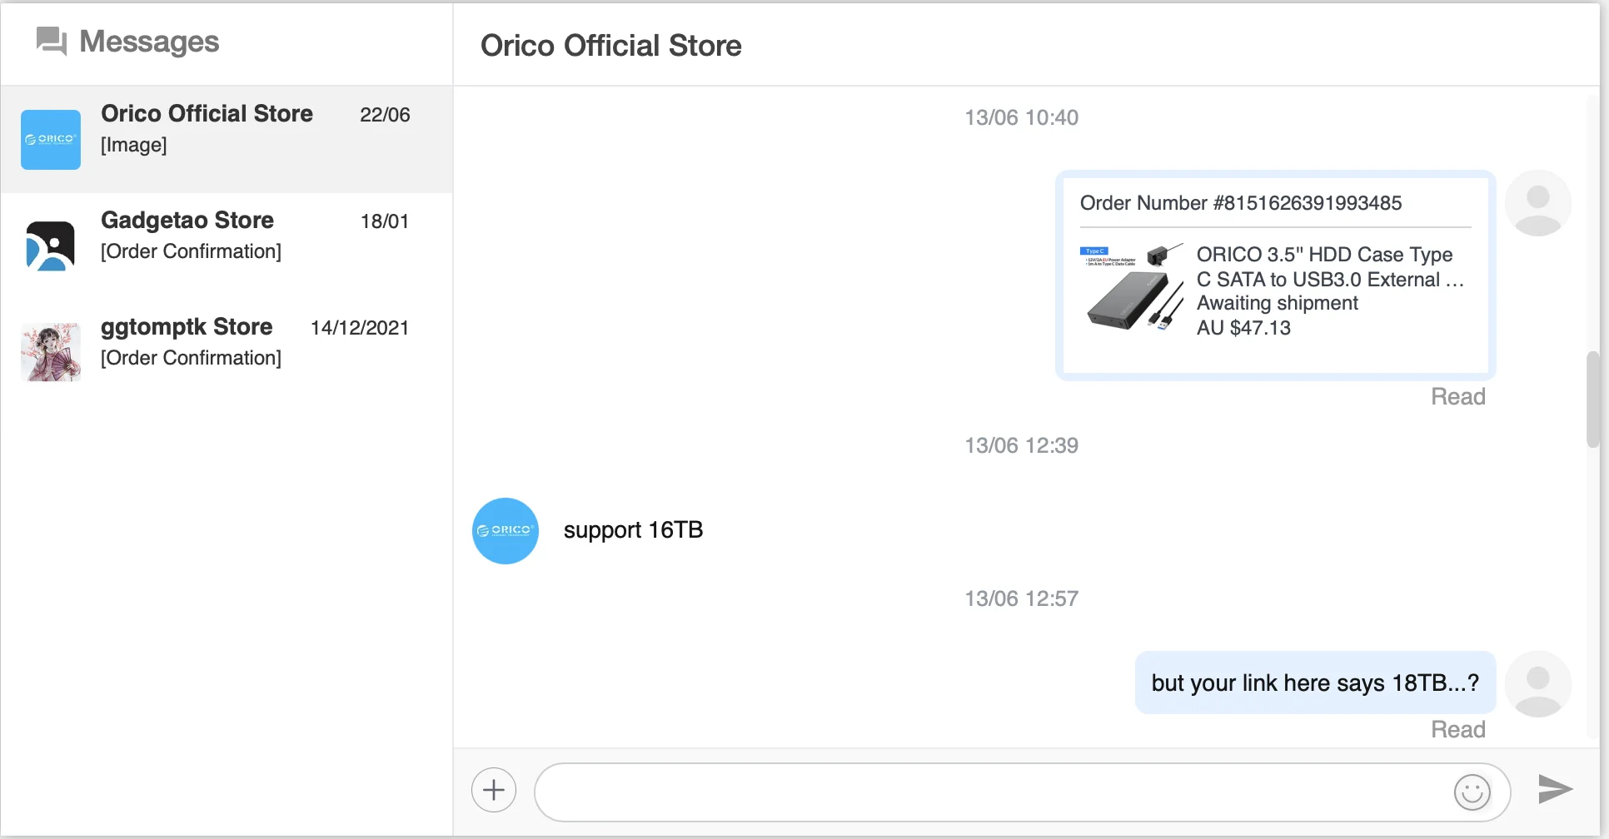Open the HDD case product thumbnail
This screenshot has width=1609, height=839.
pyautogui.click(x=1132, y=287)
